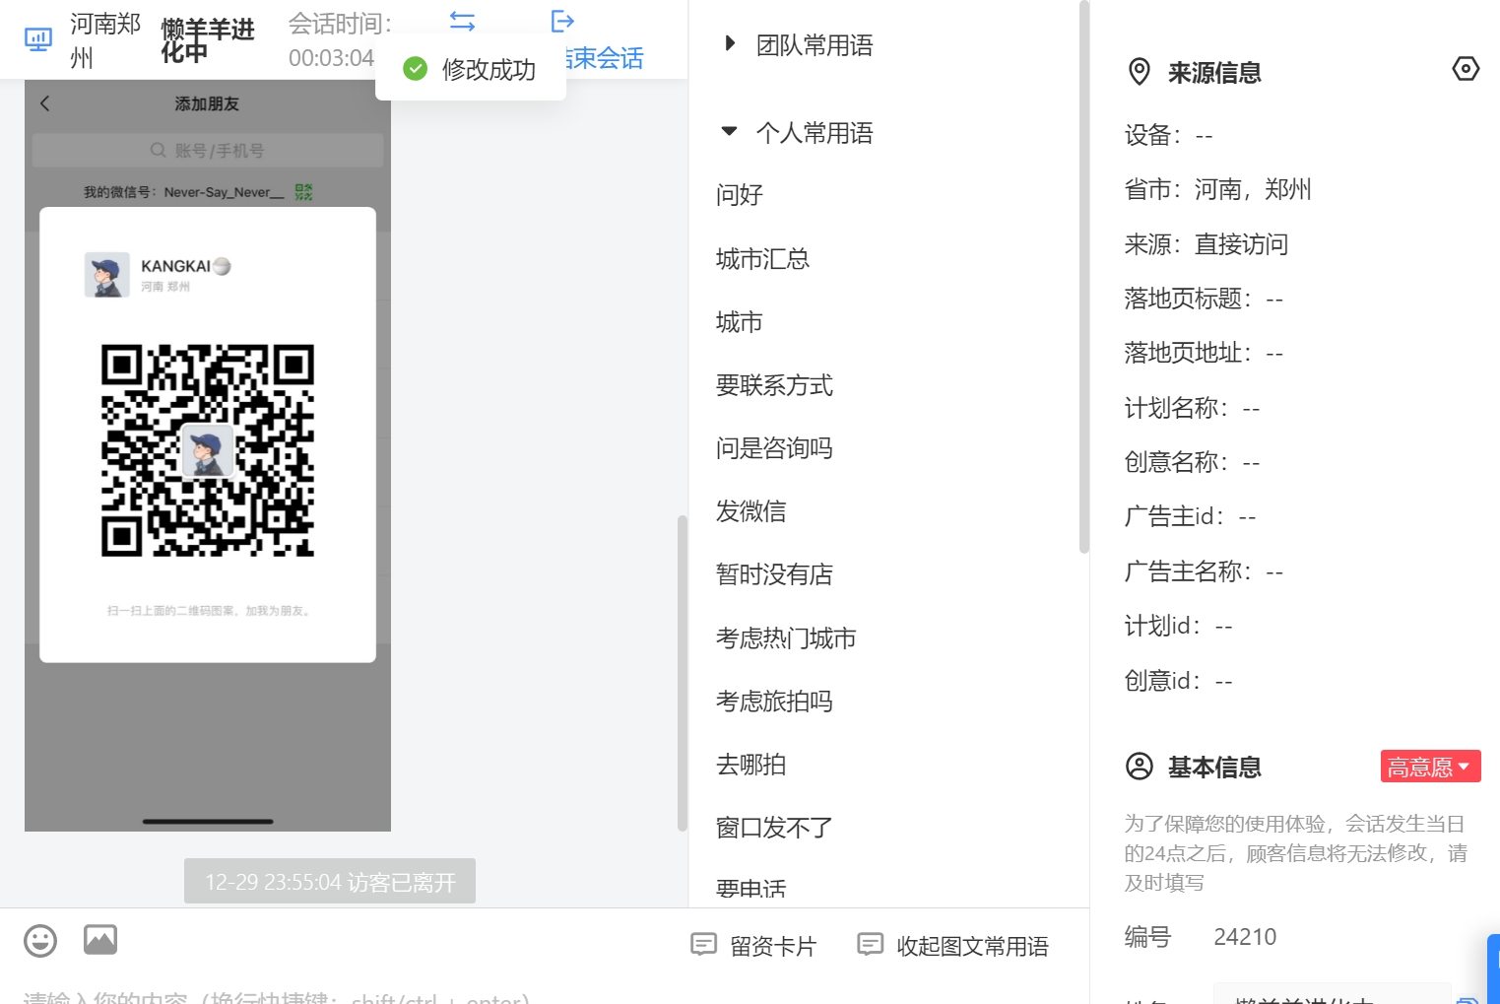The width and height of the screenshot is (1500, 1004).
Task: Open the WeChat QR code screenshot image
Action: click(x=208, y=455)
